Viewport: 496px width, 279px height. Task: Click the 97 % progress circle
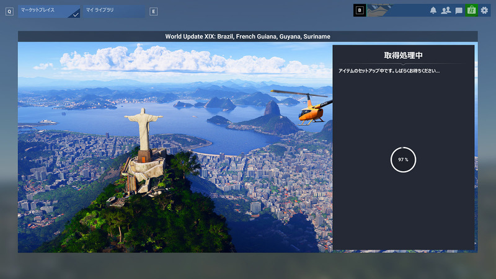click(x=403, y=160)
